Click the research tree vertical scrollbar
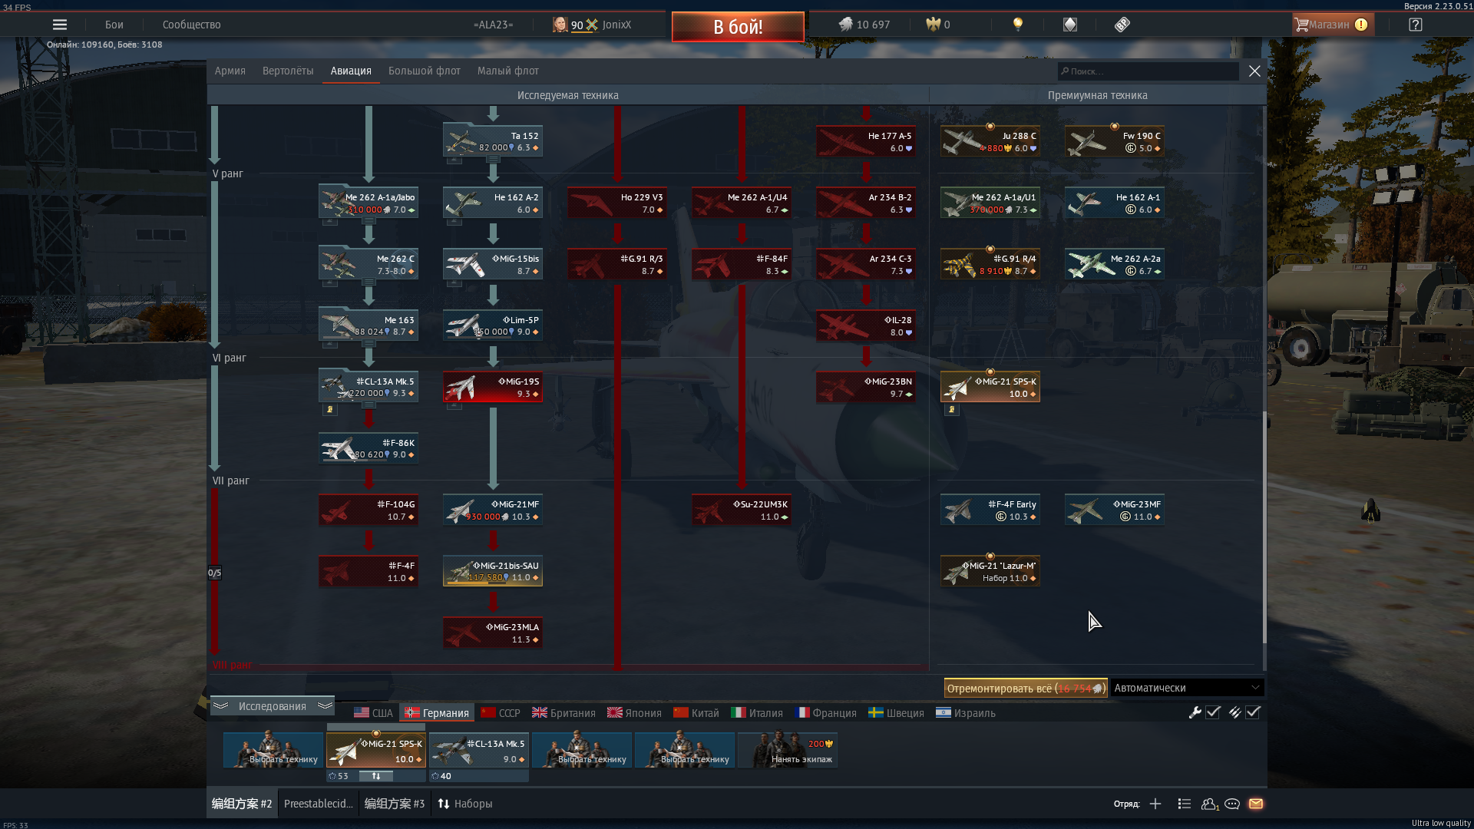The height and width of the screenshot is (829, 1474). click(x=1264, y=527)
